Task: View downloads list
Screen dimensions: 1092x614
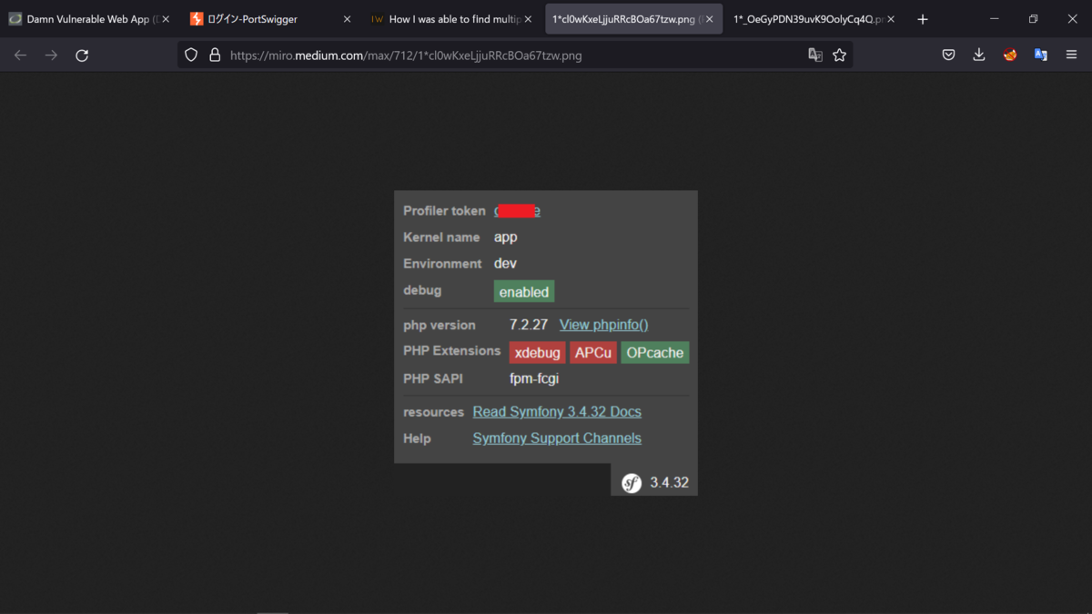Action: pos(978,55)
